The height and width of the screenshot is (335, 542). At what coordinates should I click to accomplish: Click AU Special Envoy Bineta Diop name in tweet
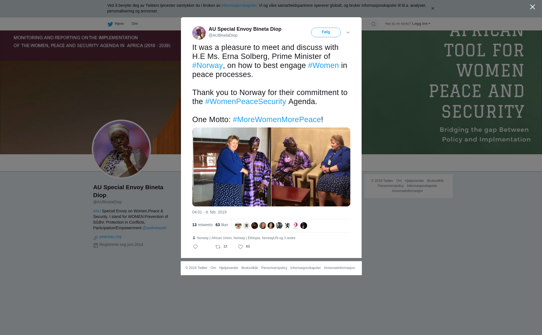[245, 29]
